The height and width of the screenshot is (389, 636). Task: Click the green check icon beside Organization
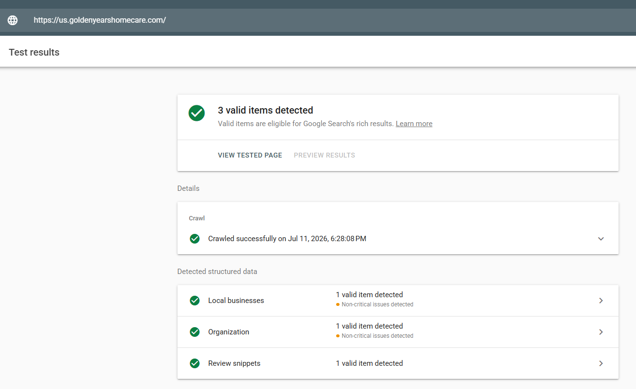point(195,332)
